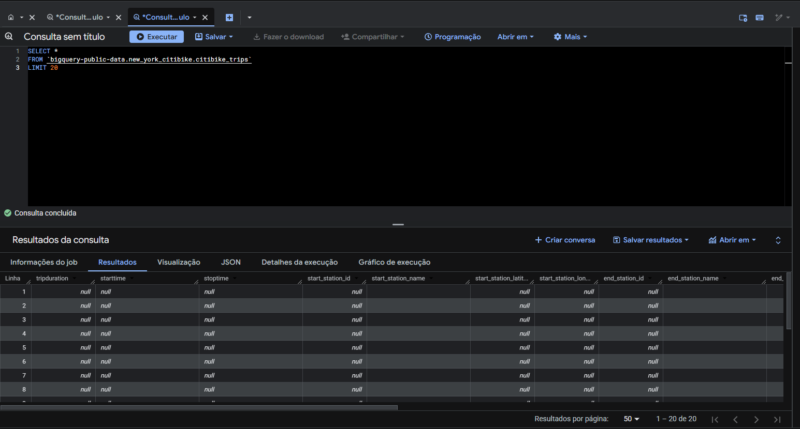800x429 pixels.
Task: Open Programação schedule option
Action: click(x=453, y=37)
